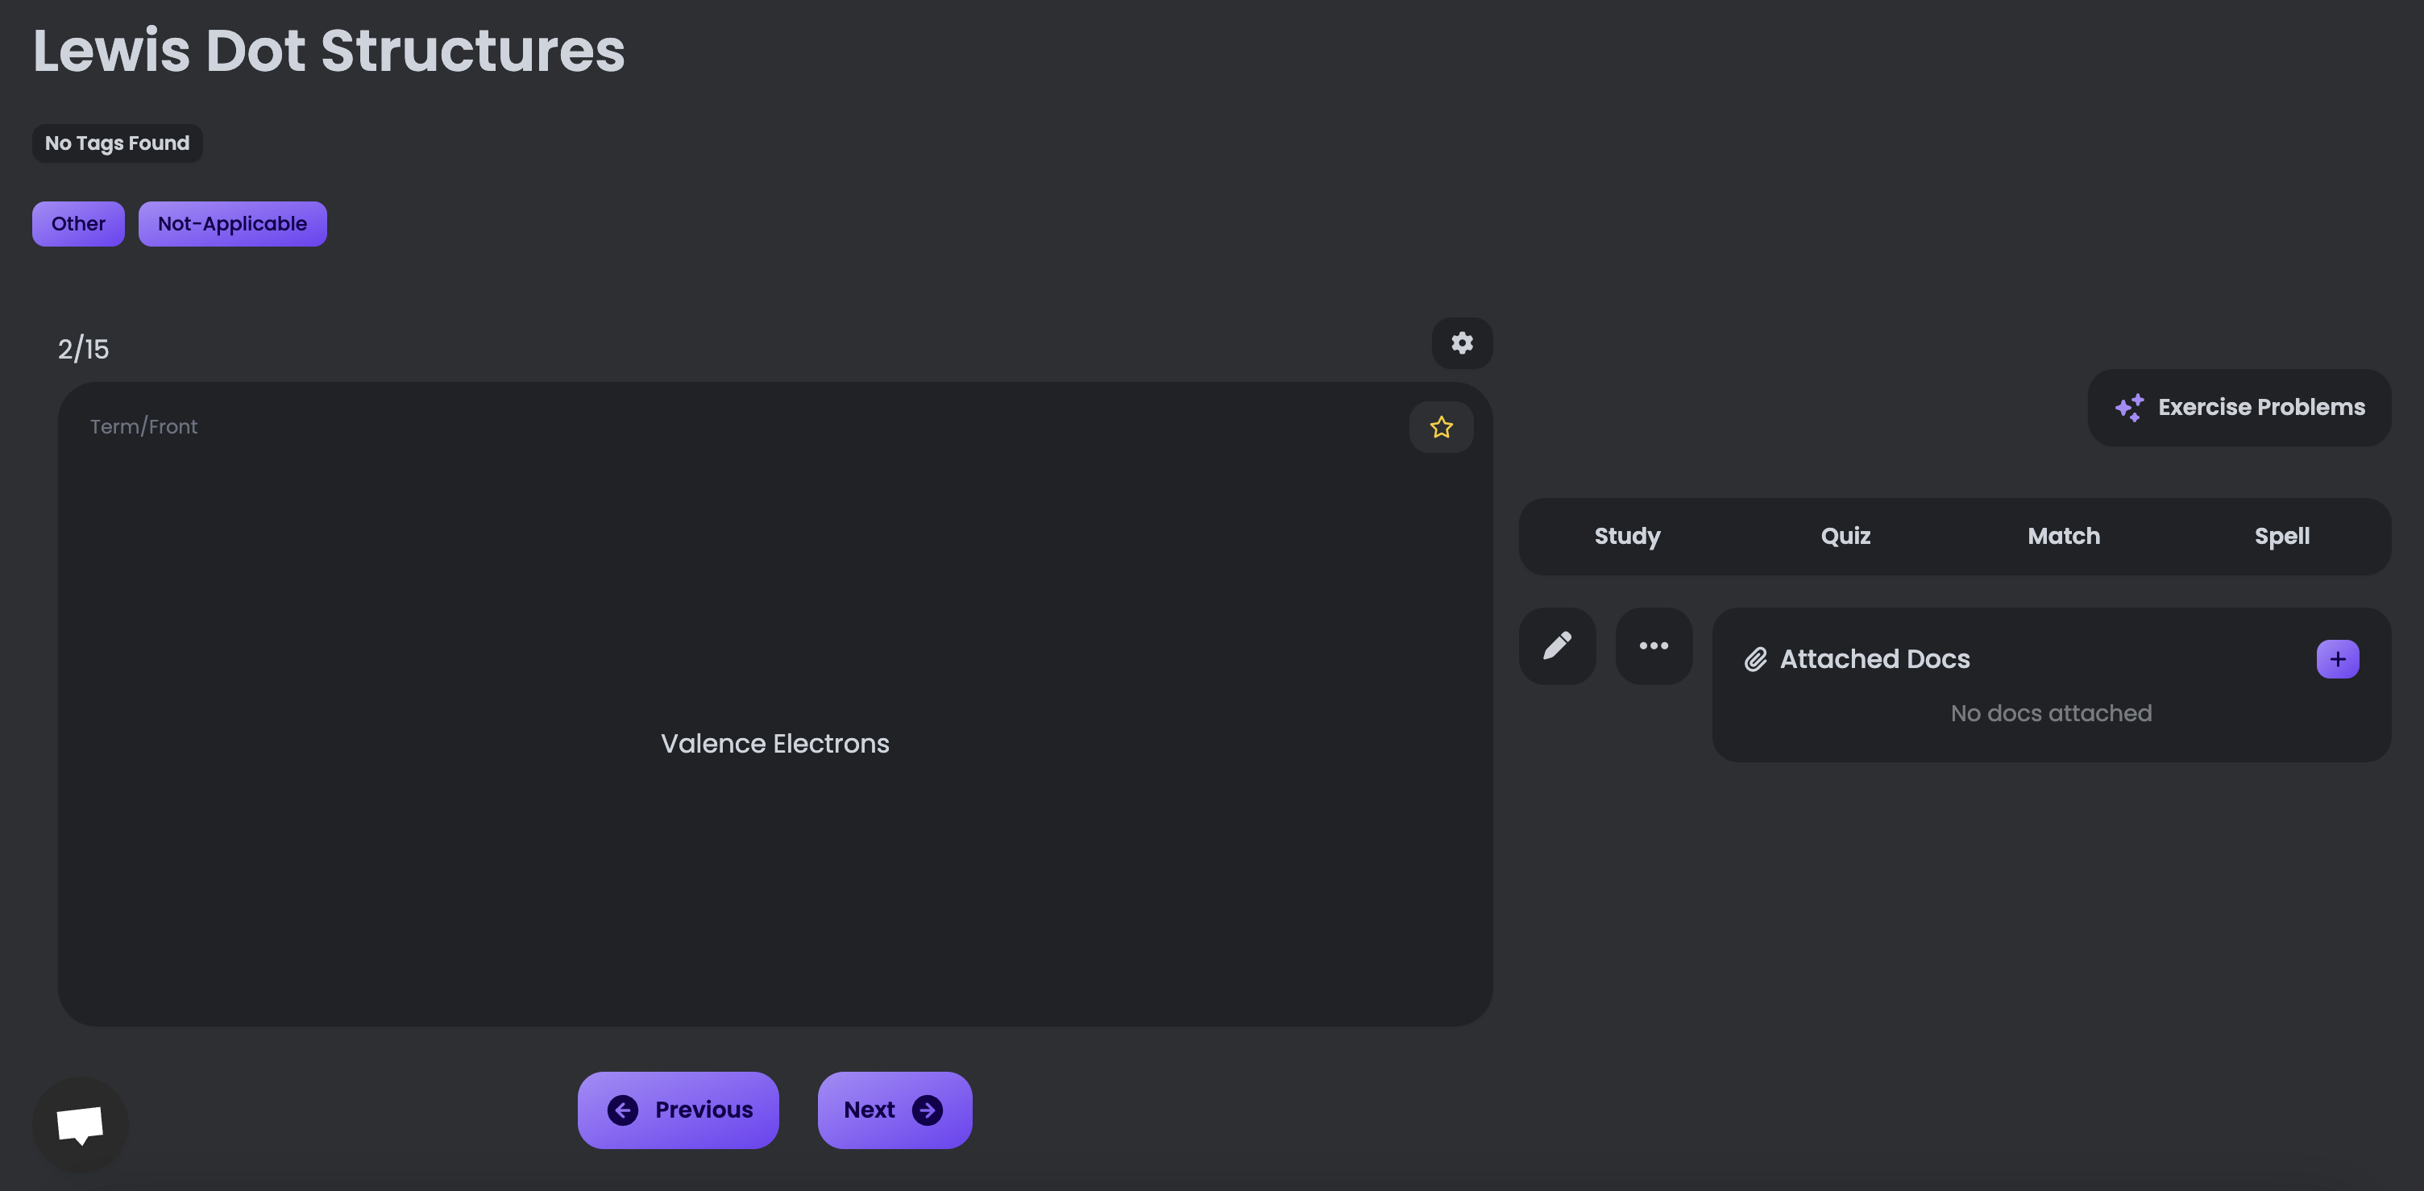The width and height of the screenshot is (2424, 1191).
Task: Click the paperclip Attached Docs icon
Action: [1755, 658]
